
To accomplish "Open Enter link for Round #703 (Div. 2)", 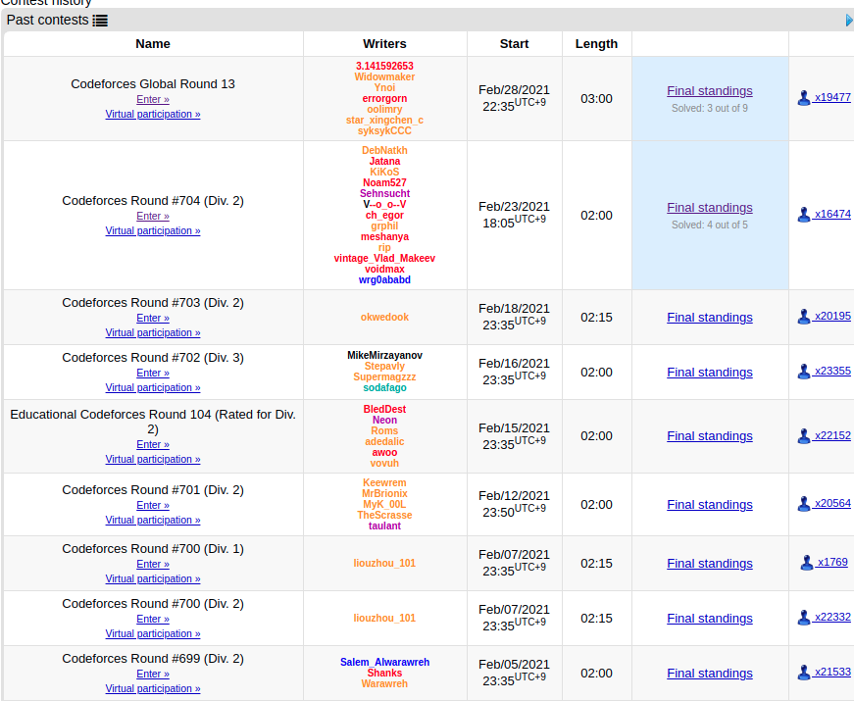I will pyautogui.click(x=153, y=318).
